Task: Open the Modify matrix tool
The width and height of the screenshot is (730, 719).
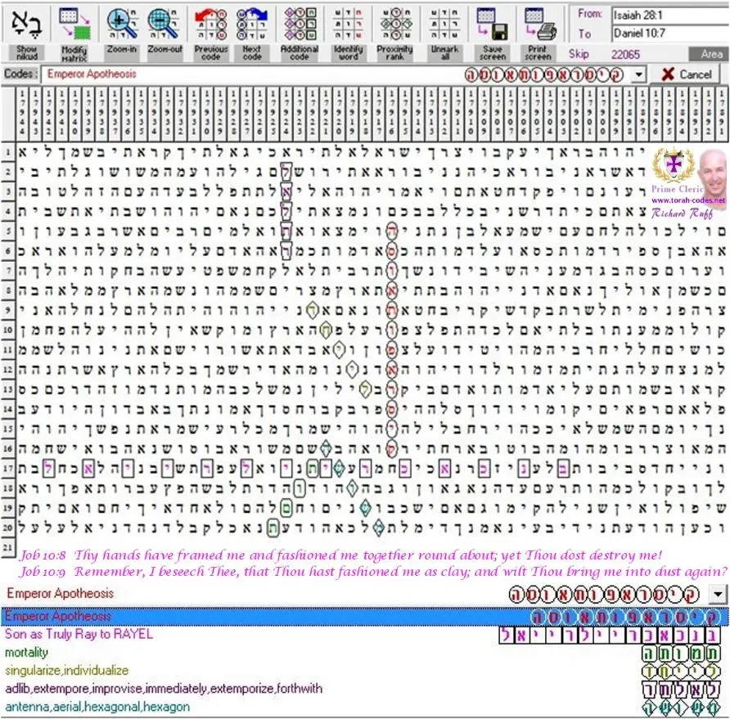Action: click(x=74, y=23)
